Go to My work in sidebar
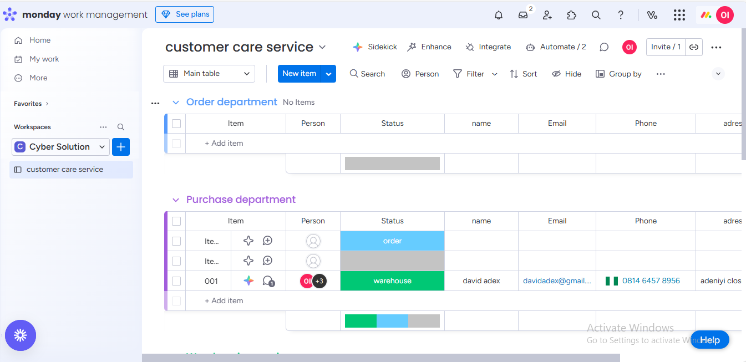The width and height of the screenshot is (746, 362). pos(44,59)
